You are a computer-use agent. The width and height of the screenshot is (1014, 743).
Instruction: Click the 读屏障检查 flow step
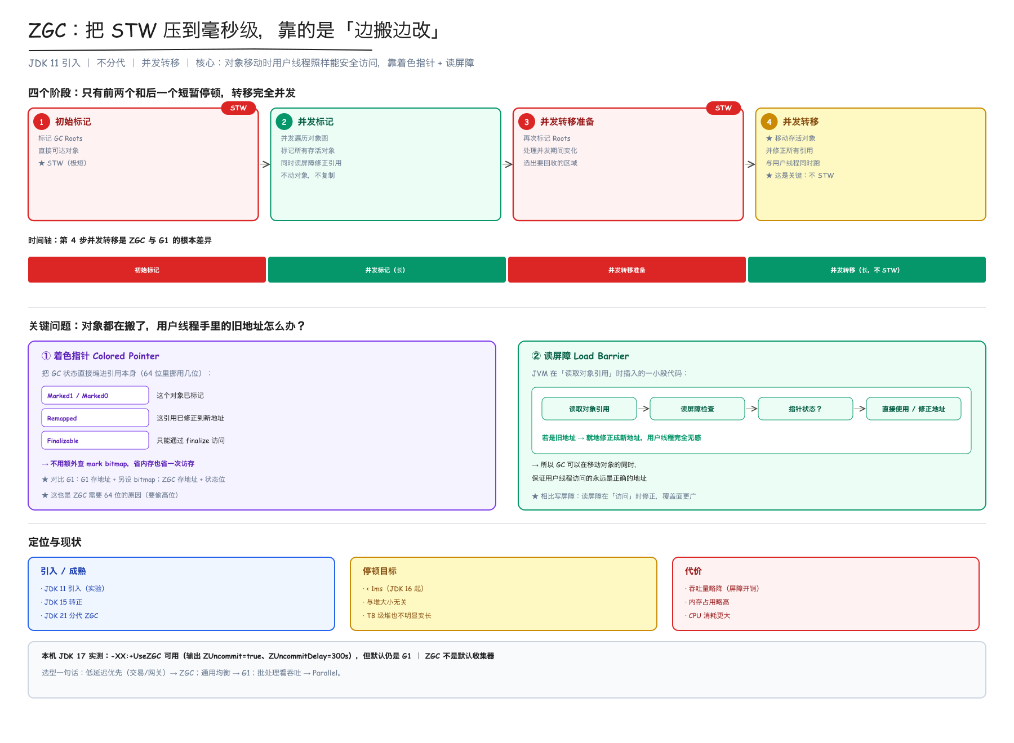click(697, 409)
